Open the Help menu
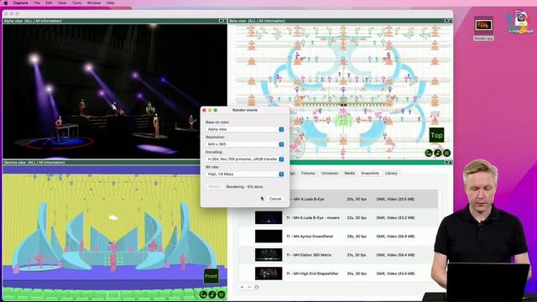537x302 pixels. (x=110, y=3)
